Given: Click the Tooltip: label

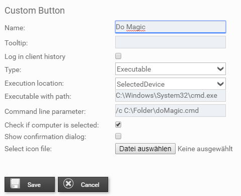Looking at the screenshot, I should pyautogui.click(x=16, y=43).
